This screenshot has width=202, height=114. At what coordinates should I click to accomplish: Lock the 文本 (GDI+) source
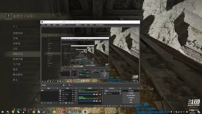[x=75, y=94]
